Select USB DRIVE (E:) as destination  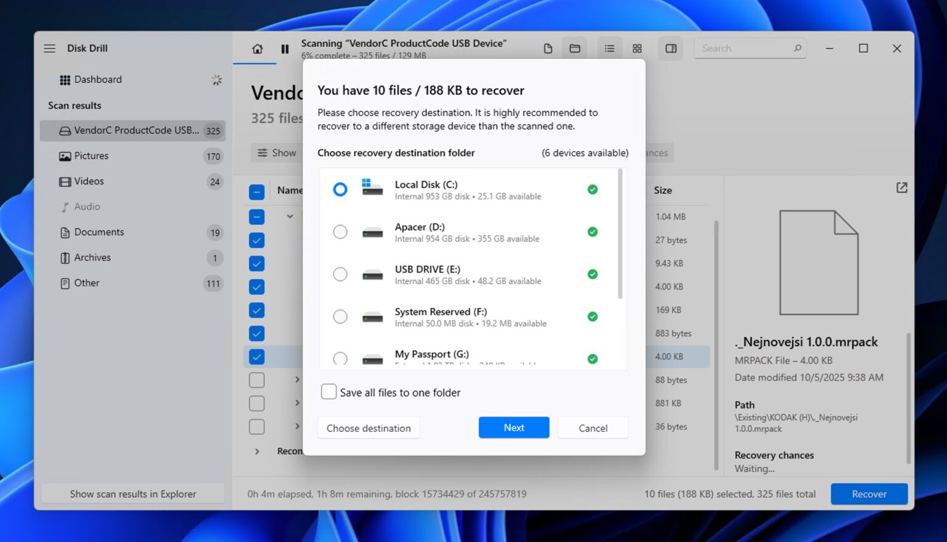[340, 274]
